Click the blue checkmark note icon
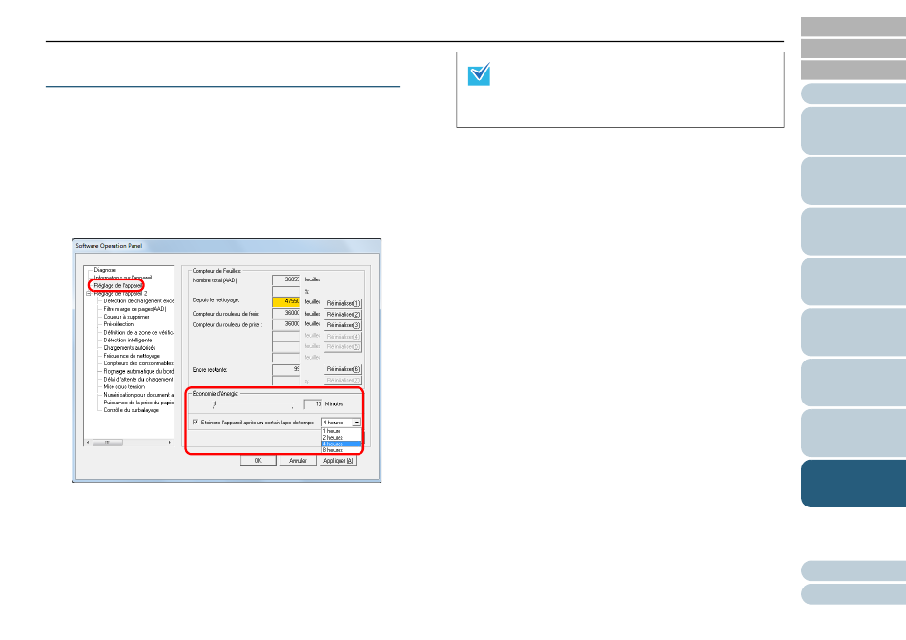Viewport: 906px width, 640px height. pos(479,74)
